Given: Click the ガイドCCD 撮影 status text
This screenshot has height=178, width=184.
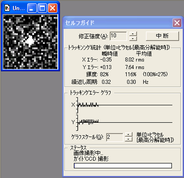Looking at the screenshot, I should tap(91, 159).
